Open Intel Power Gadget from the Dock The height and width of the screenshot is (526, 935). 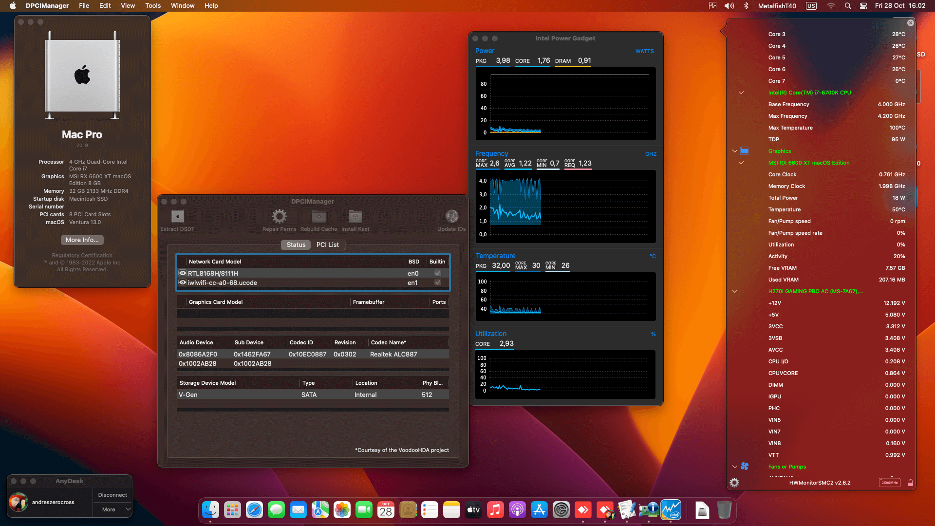[670, 510]
